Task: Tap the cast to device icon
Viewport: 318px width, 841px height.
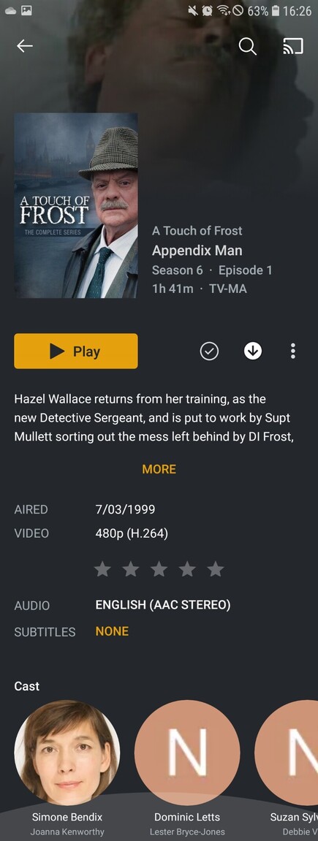Action: click(x=293, y=47)
